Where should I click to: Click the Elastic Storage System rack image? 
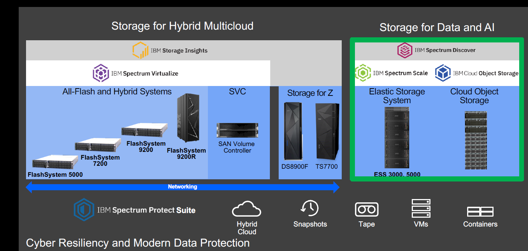[397, 138]
